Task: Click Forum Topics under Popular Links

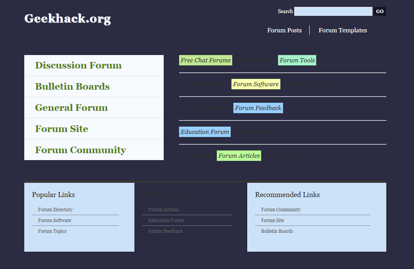Action: [52, 231]
